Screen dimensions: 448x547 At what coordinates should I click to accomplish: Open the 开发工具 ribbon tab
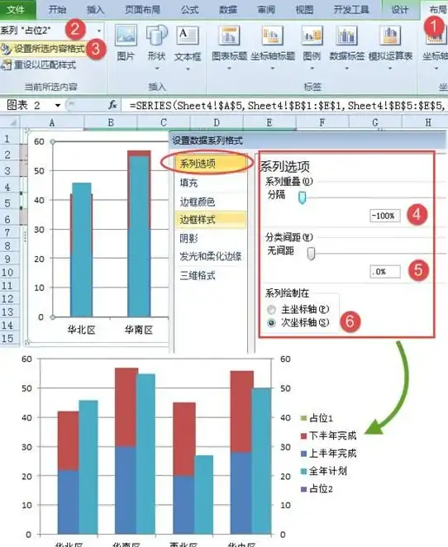(351, 9)
